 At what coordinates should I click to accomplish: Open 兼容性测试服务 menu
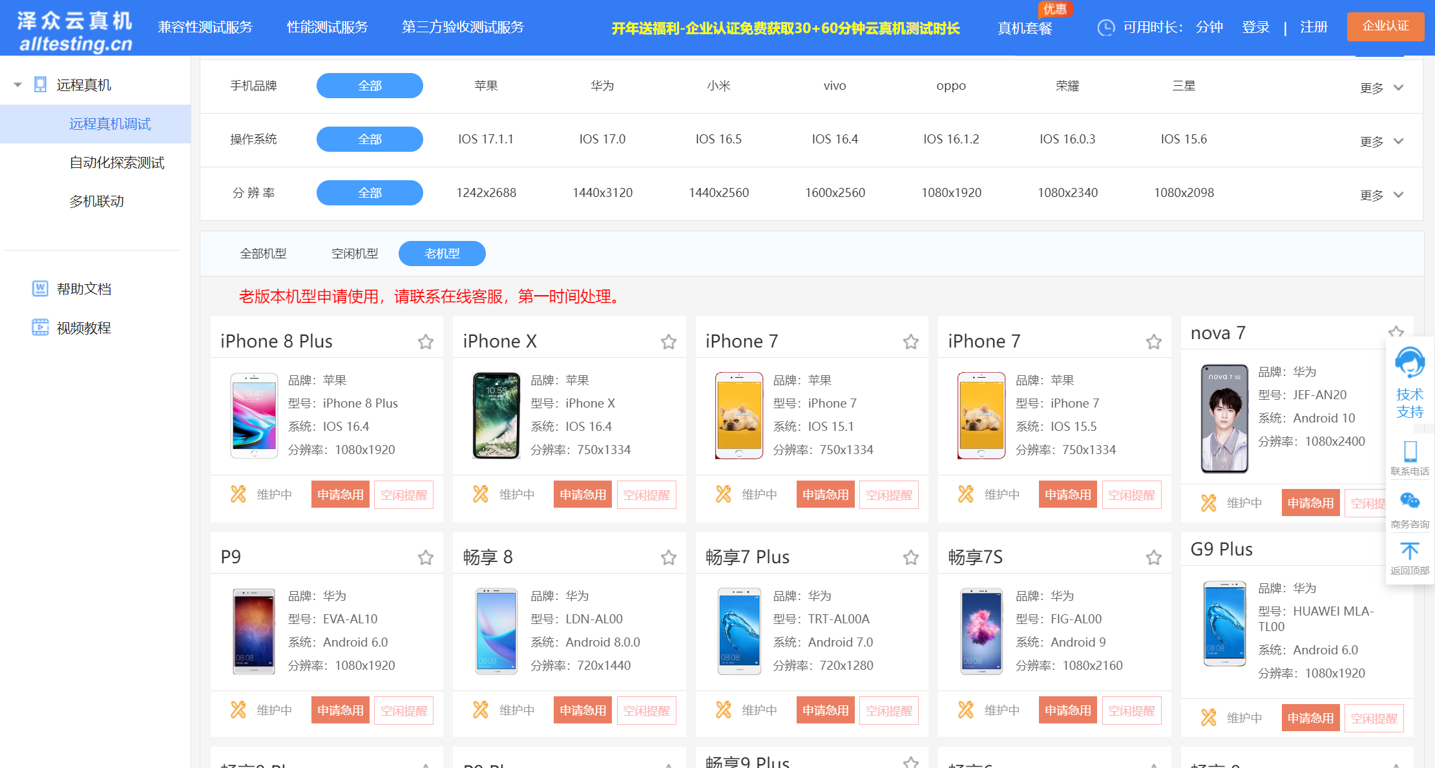[205, 27]
